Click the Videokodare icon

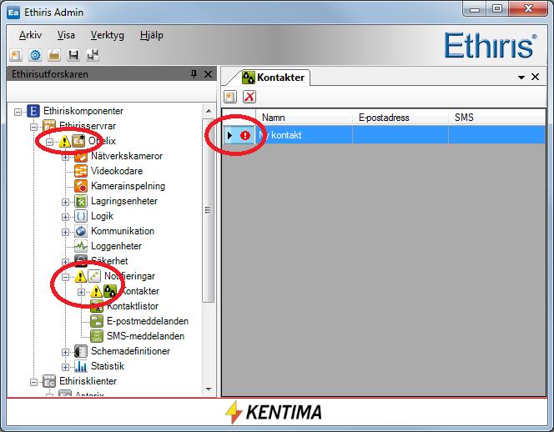point(81,171)
